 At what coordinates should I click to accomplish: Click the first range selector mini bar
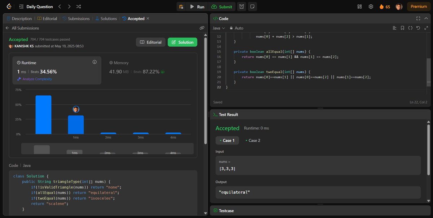point(42,150)
